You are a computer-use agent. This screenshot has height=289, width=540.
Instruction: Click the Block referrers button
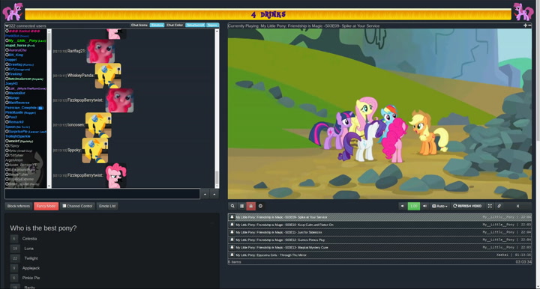click(x=19, y=206)
